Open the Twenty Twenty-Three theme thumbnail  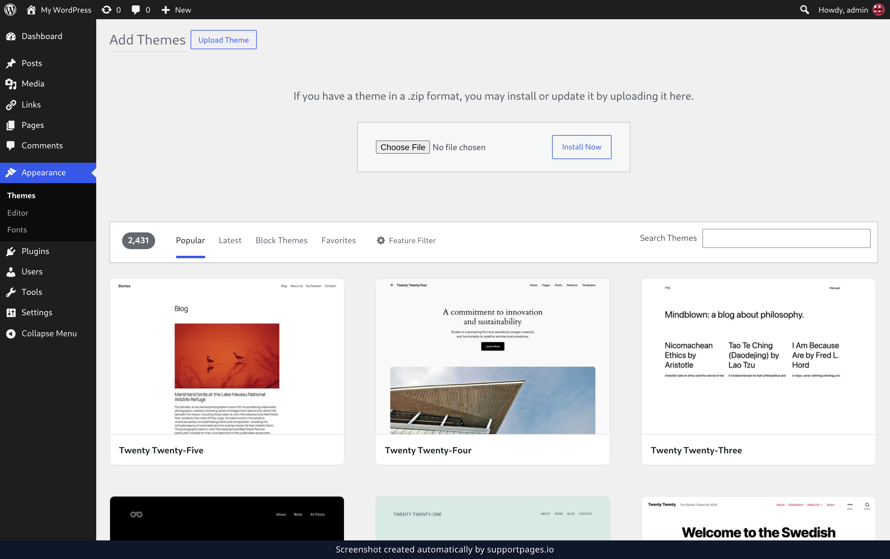point(758,356)
